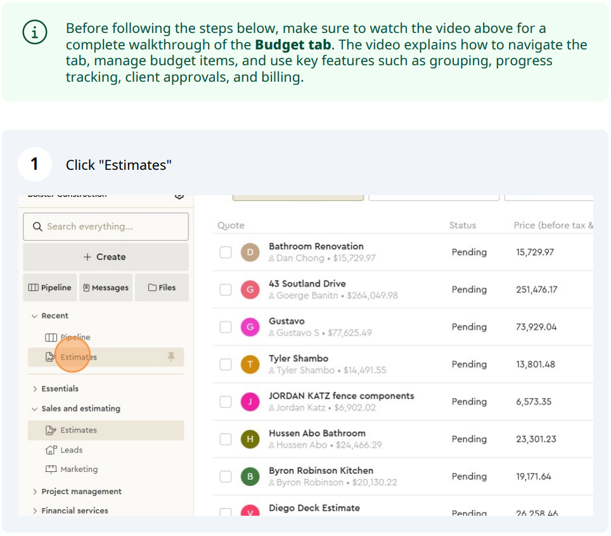Click the Marketing icon in sidebar
The height and width of the screenshot is (536, 611).
click(x=51, y=469)
